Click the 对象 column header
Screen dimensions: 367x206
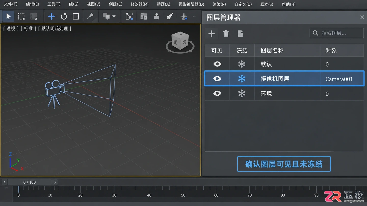coord(331,50)
